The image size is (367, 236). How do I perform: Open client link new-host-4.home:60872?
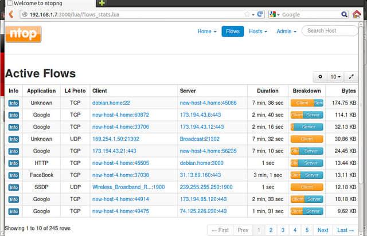120,115
